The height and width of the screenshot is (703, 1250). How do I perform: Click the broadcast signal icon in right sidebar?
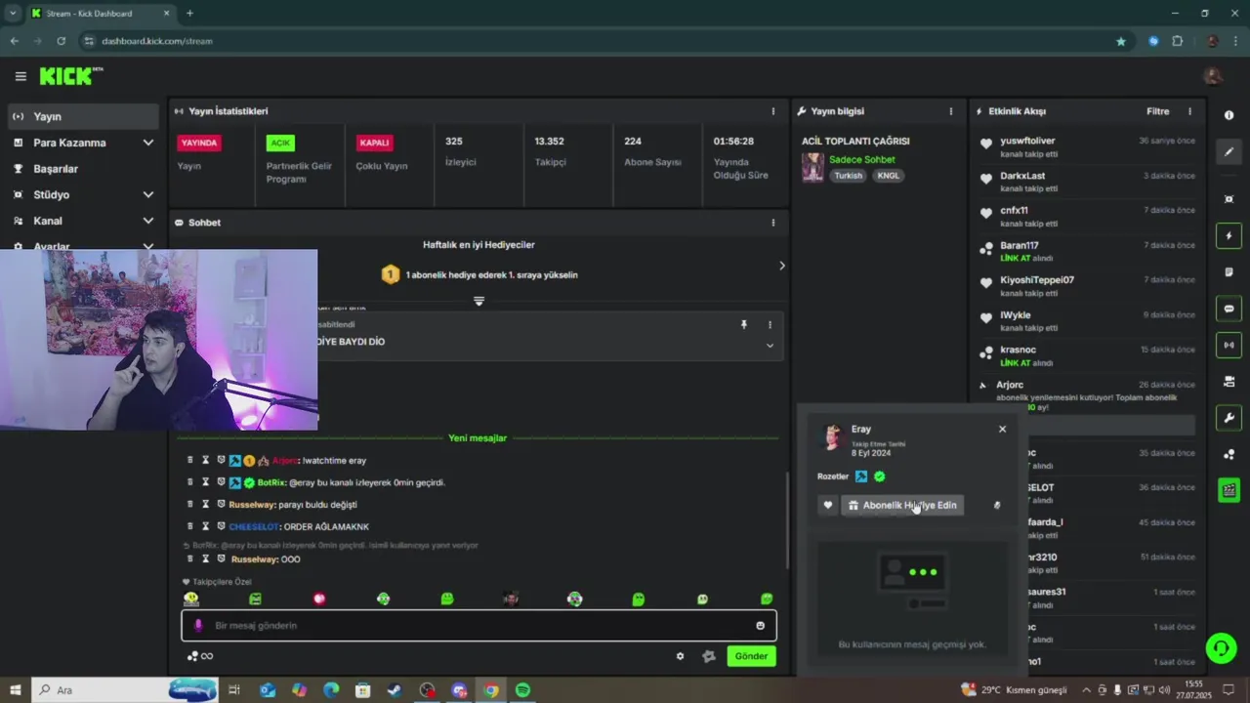pos(1229,345)
